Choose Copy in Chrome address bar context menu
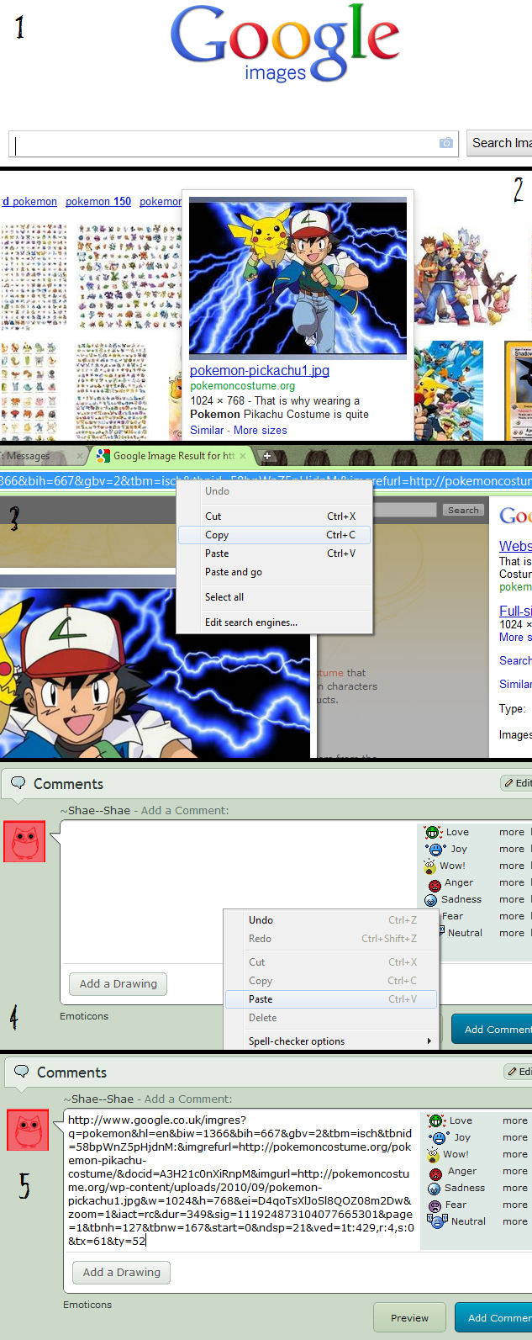Screen dimensions: 532x1340 pos(274,535)
